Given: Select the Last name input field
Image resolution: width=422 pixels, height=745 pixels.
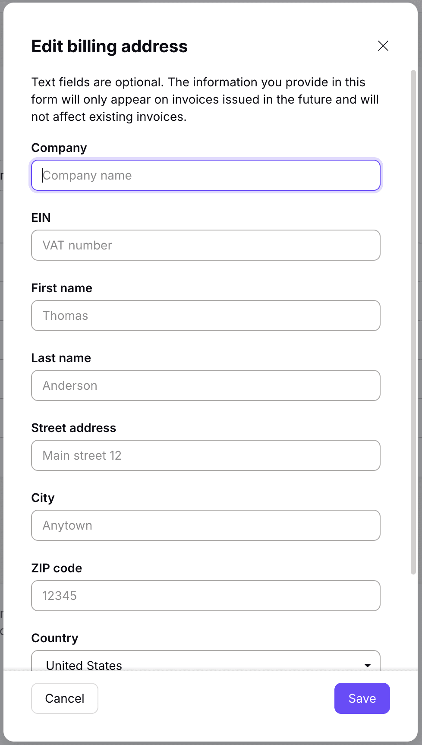Looking at the screenshot, I should tap(205, 385).
